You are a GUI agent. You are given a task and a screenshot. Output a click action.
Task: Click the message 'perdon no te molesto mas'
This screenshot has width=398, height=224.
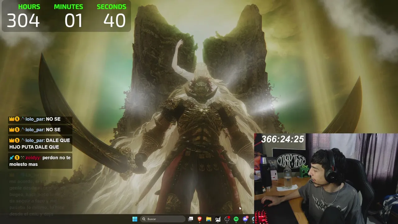(40, 161)
